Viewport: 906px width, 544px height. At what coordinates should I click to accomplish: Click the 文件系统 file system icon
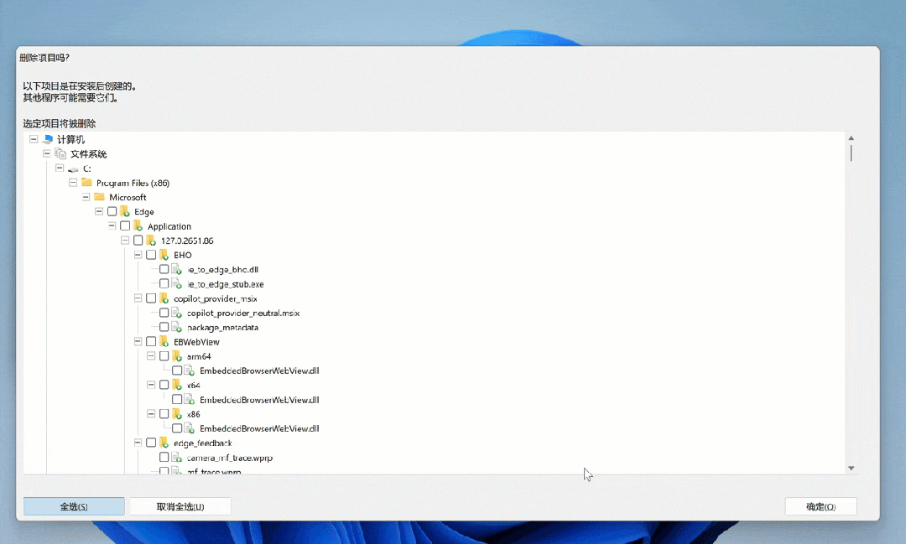click(x=60, y=154)
